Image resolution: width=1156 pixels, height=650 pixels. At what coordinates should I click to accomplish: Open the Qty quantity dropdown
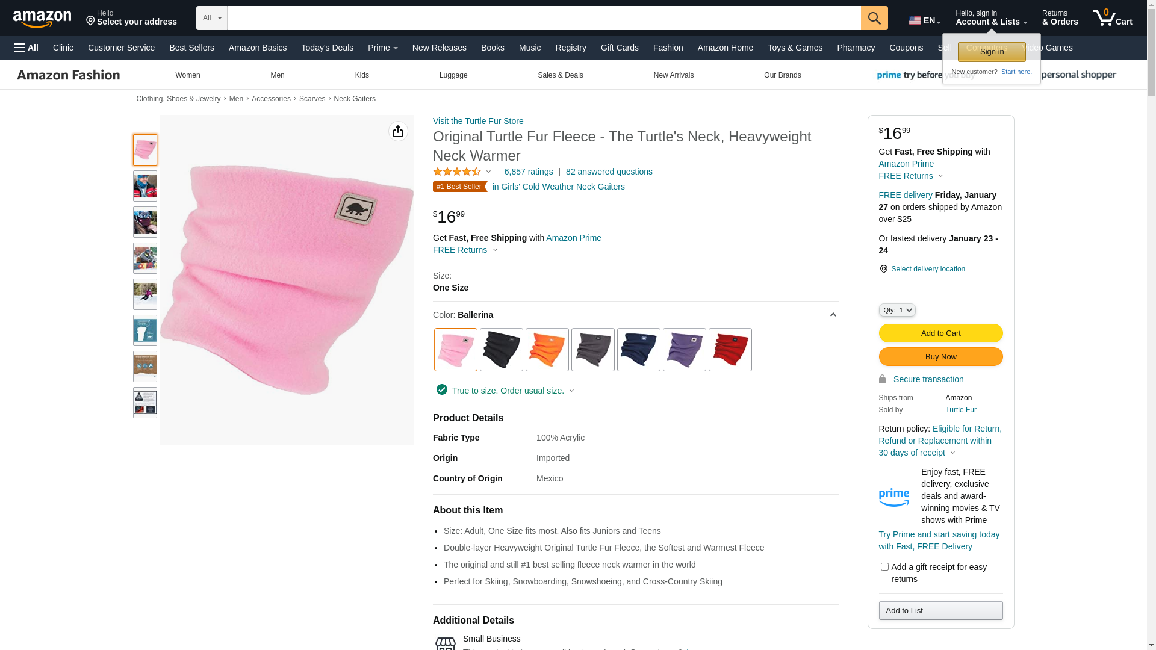(897, 310)
